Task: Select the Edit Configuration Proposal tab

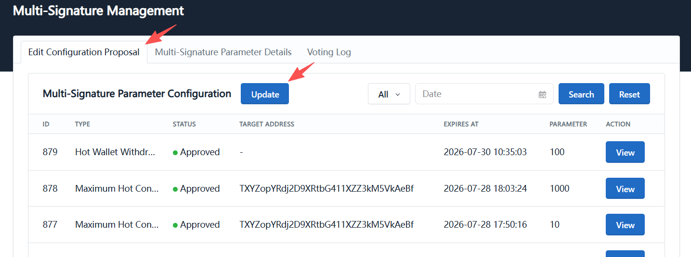Action: pyautogui.click(x=84, y=52)
